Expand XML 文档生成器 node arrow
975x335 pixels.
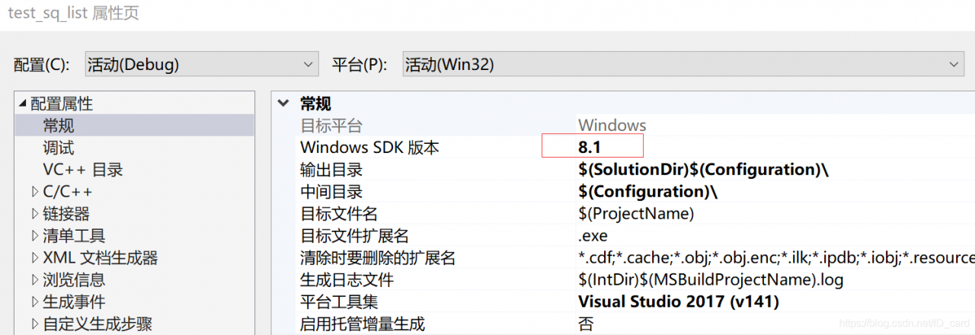(34, 258)
